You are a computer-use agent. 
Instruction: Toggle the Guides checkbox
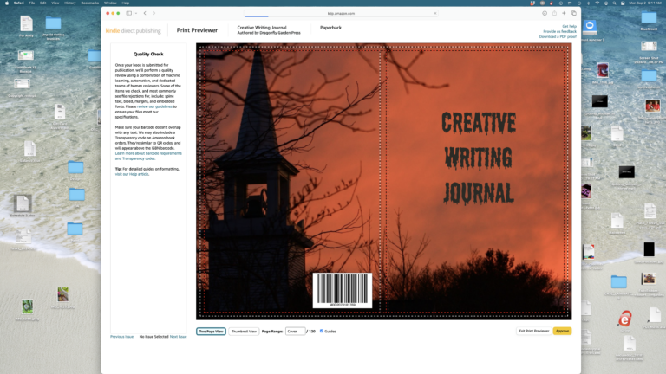click(322, 331)
